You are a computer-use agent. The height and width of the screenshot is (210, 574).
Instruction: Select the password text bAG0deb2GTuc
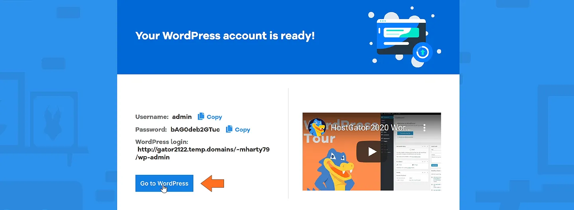[195, 130]
